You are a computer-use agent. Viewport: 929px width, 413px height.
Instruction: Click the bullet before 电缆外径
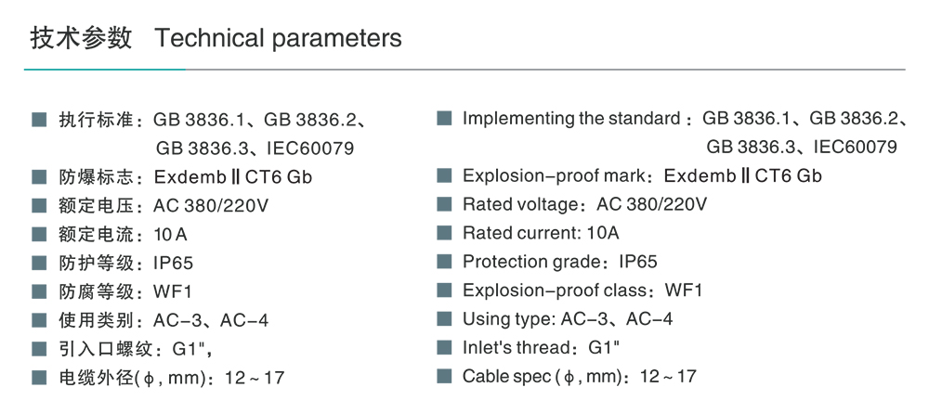39,378
